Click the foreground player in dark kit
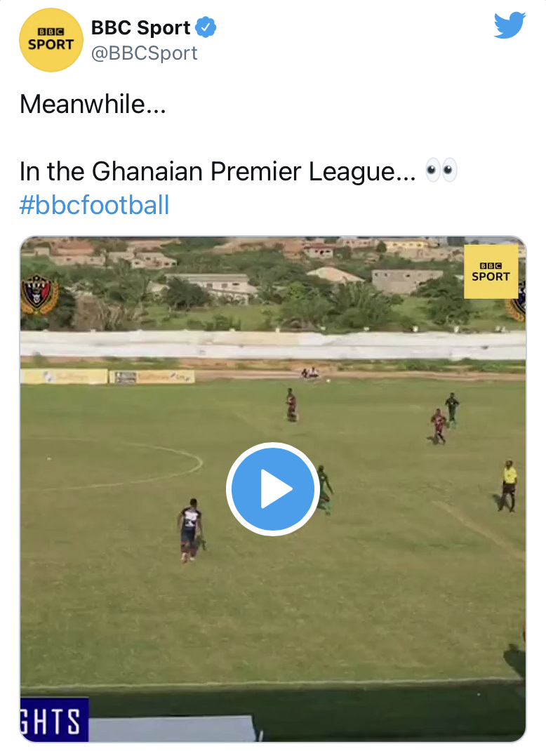The image size is (546, 751). pyautogui.click(x=189, y=529)
